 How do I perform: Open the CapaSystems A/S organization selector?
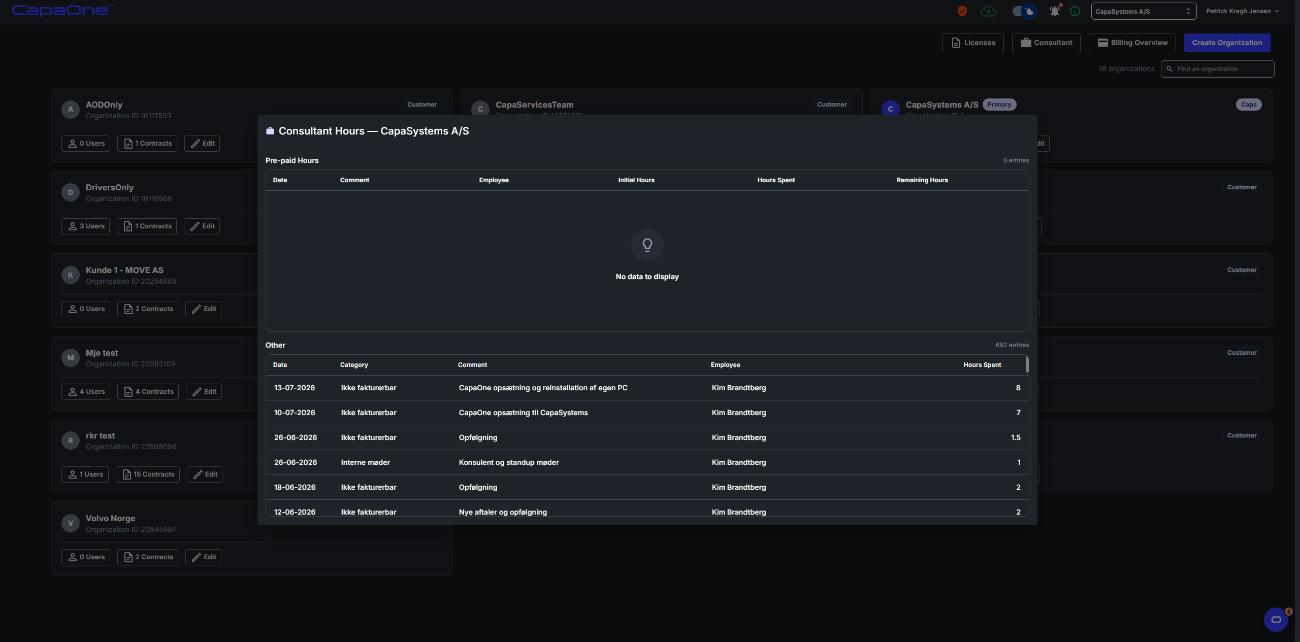click(1144, 11)
